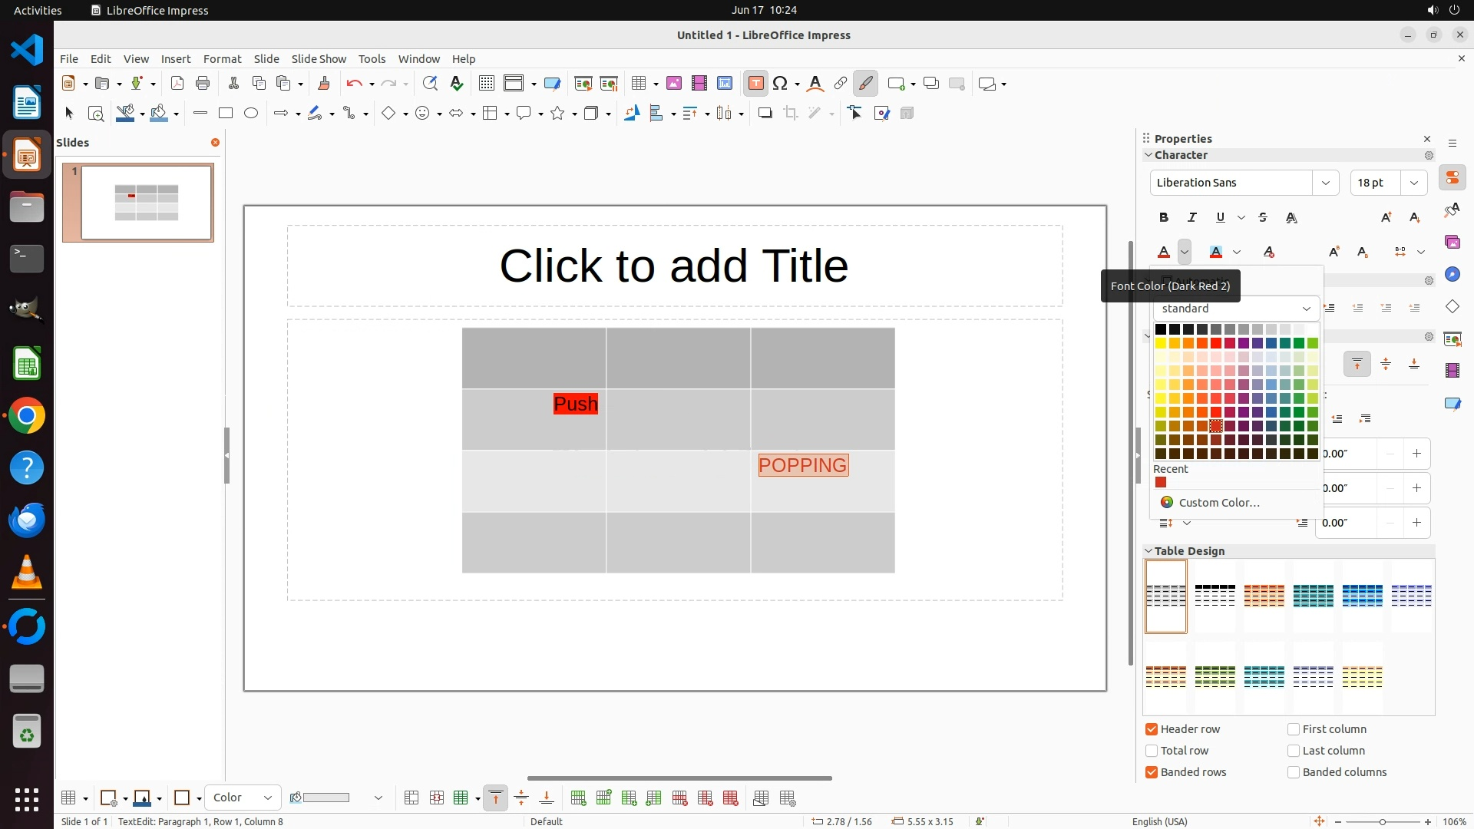Click the Strikethrough icon in sidebar
1474x829 pixels.
(1263, 218)
